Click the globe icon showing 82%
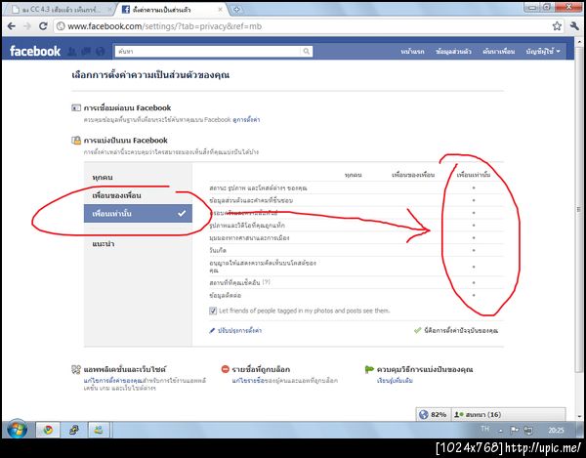The image size is (586, 458). pyautogui.click(x=424, y=415)
